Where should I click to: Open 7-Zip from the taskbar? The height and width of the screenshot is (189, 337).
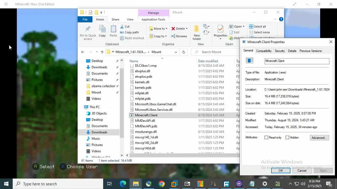(187, 184)
